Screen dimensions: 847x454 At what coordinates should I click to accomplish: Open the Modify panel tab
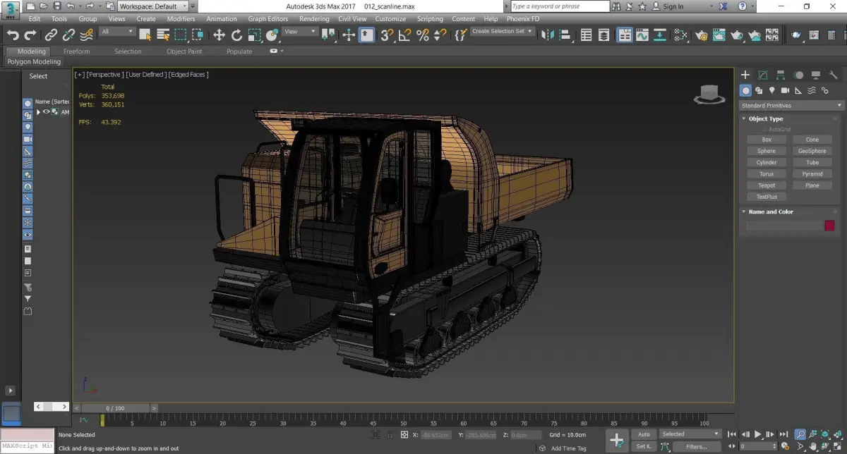[763, 75]
